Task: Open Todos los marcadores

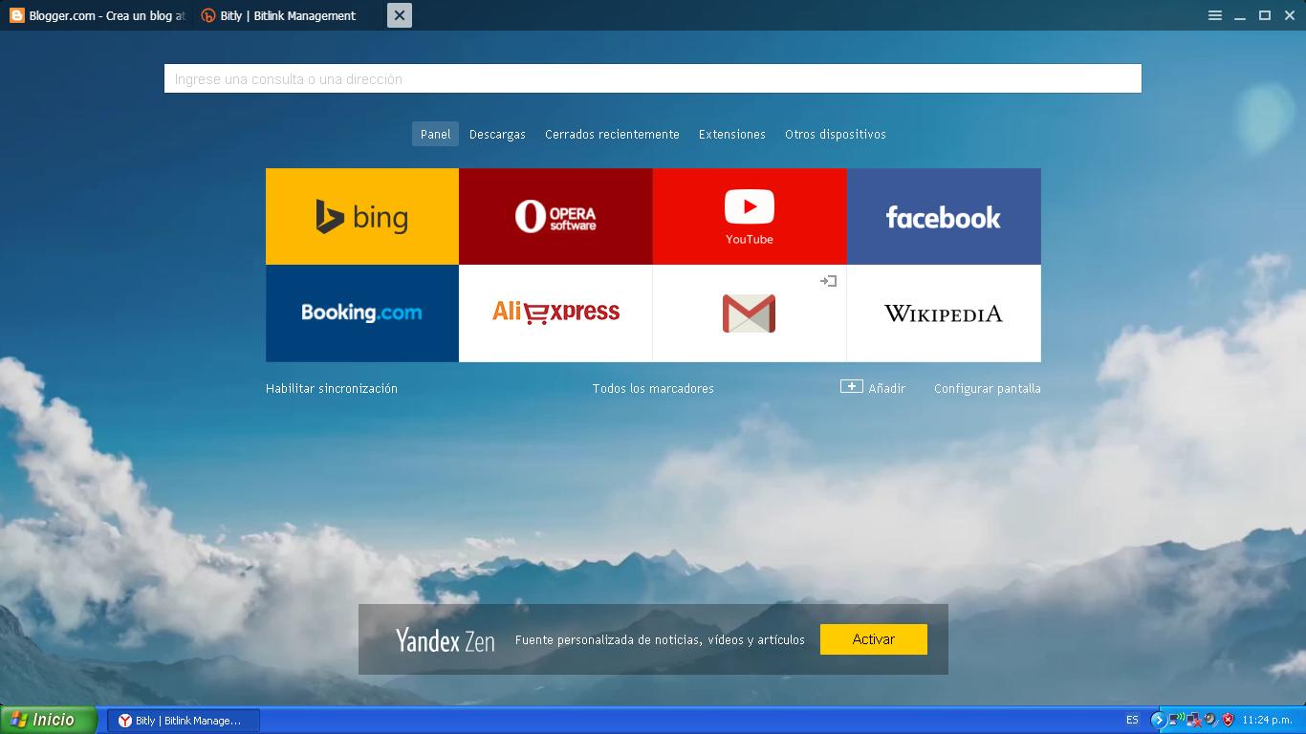Action: [x=653, y=388]
